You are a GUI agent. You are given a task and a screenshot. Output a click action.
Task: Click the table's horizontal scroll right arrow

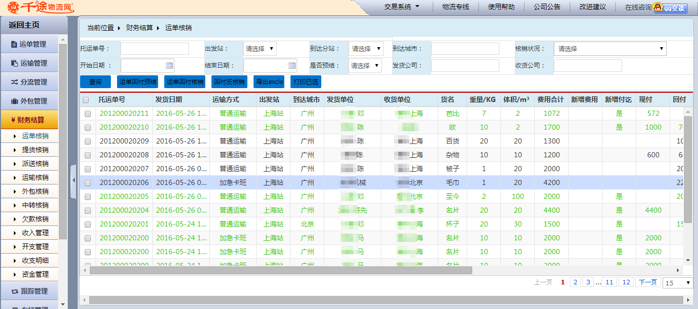pyautogui.click(x=678, y=270)
